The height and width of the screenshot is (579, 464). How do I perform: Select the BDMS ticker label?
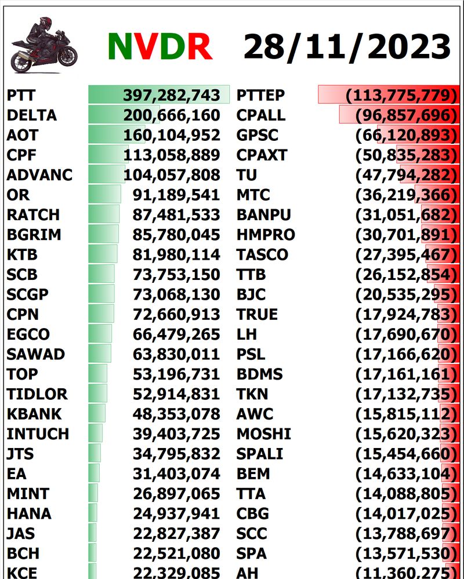[259, 374]
